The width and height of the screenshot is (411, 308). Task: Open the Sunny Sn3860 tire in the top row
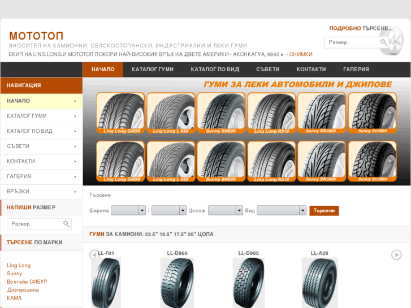point(372,112)
